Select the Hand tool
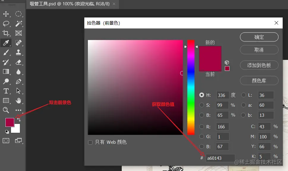Viewport: 288px width, 171px height. (18, 101)
